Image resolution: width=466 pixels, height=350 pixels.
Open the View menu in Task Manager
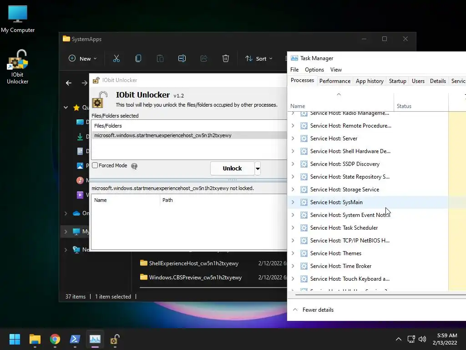click(x=336, y=70)
